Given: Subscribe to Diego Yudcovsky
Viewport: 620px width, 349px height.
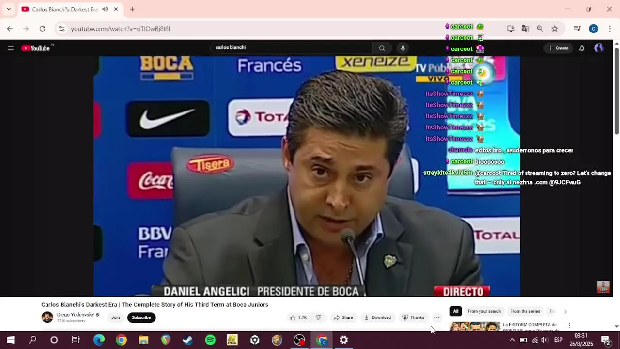Looking at the screenshot, I should [x=141, y=317].
